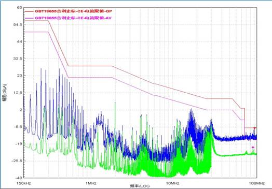Click the 65 label on the amplitude axis
The image size is (272, 189).
tap(20, 8)
